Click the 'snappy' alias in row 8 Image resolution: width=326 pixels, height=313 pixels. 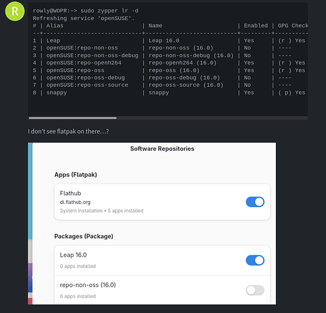click(56, 93)
